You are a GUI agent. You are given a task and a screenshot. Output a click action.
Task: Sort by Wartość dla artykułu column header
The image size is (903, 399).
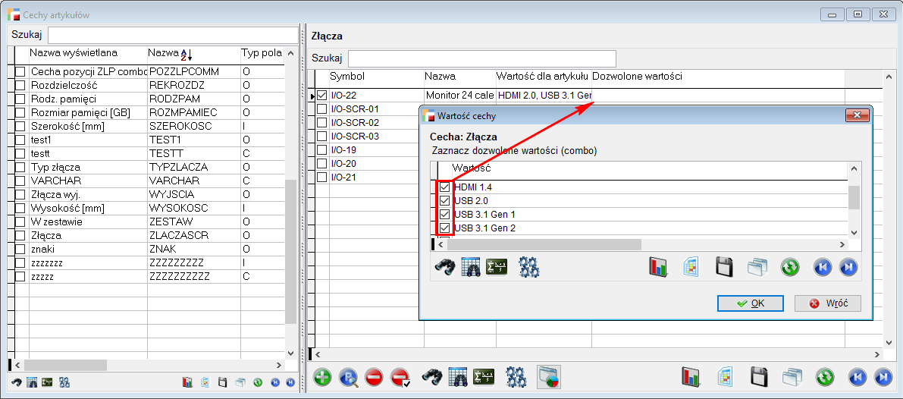(544, 77)
